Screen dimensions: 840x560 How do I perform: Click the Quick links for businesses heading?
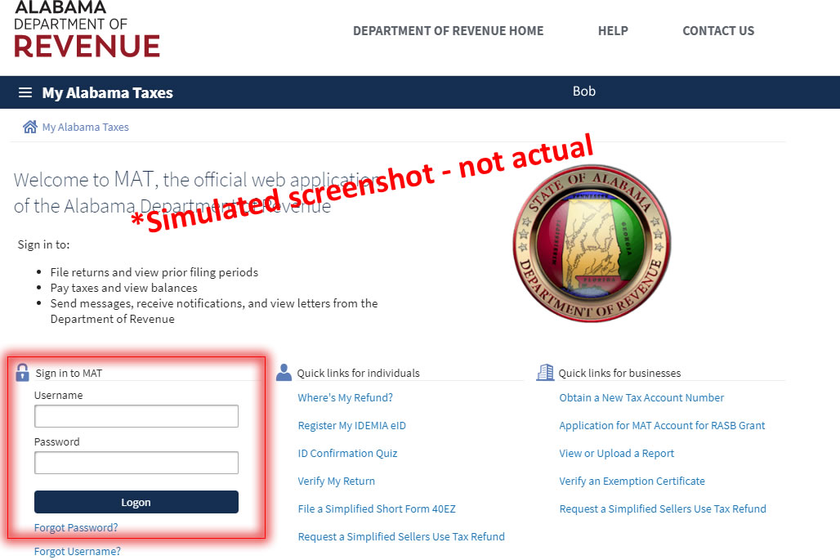619,373
